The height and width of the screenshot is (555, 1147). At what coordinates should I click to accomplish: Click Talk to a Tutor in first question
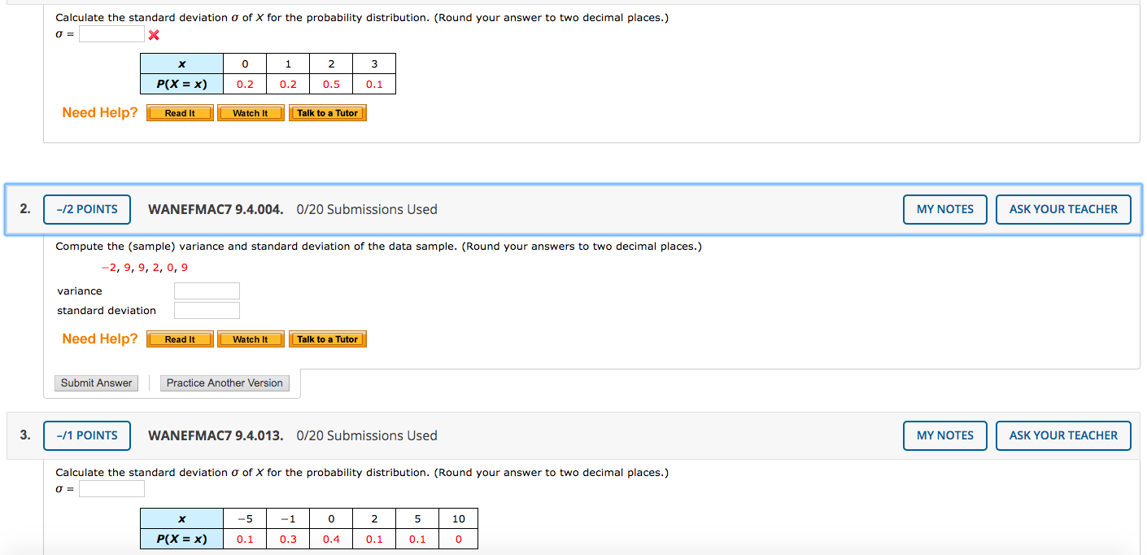coord(328,113)
